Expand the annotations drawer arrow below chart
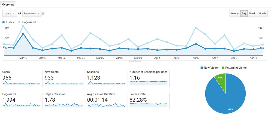 135,61
